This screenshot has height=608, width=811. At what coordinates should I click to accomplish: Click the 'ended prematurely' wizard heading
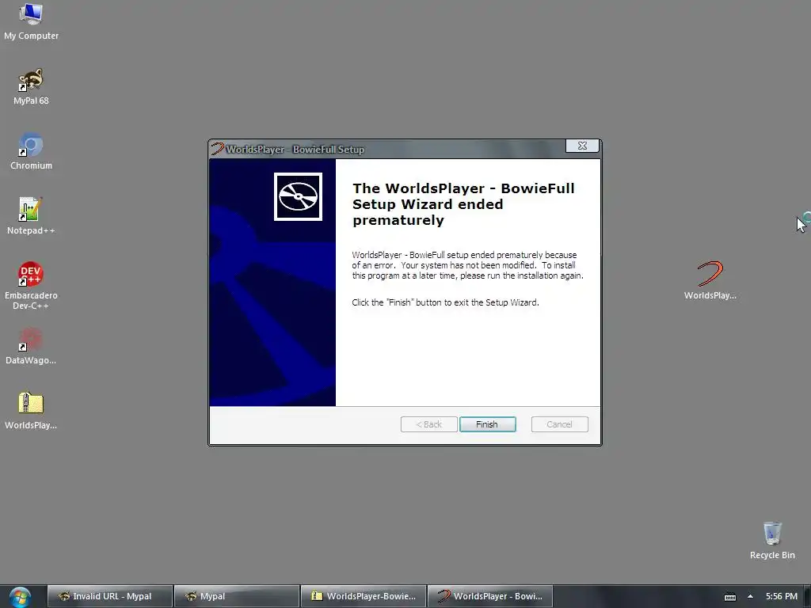[463, 204]
